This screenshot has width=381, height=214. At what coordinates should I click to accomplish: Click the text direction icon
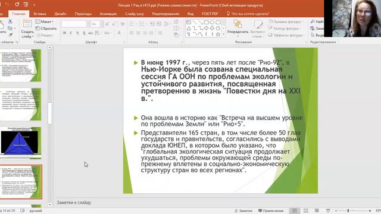tap(177, 21)
